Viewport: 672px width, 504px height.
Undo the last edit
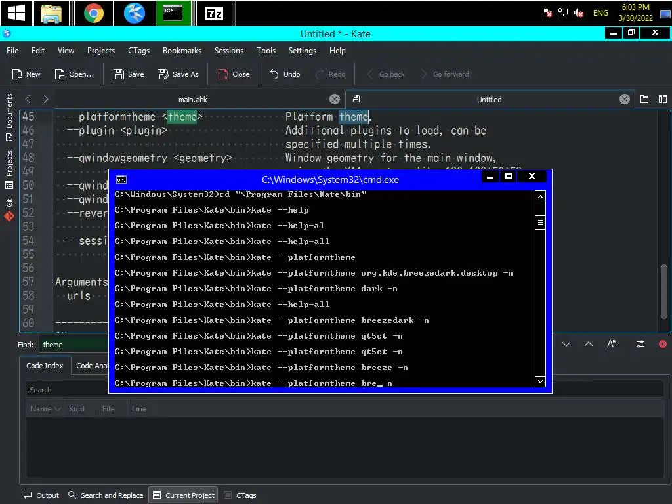click(x=285, y=74)
